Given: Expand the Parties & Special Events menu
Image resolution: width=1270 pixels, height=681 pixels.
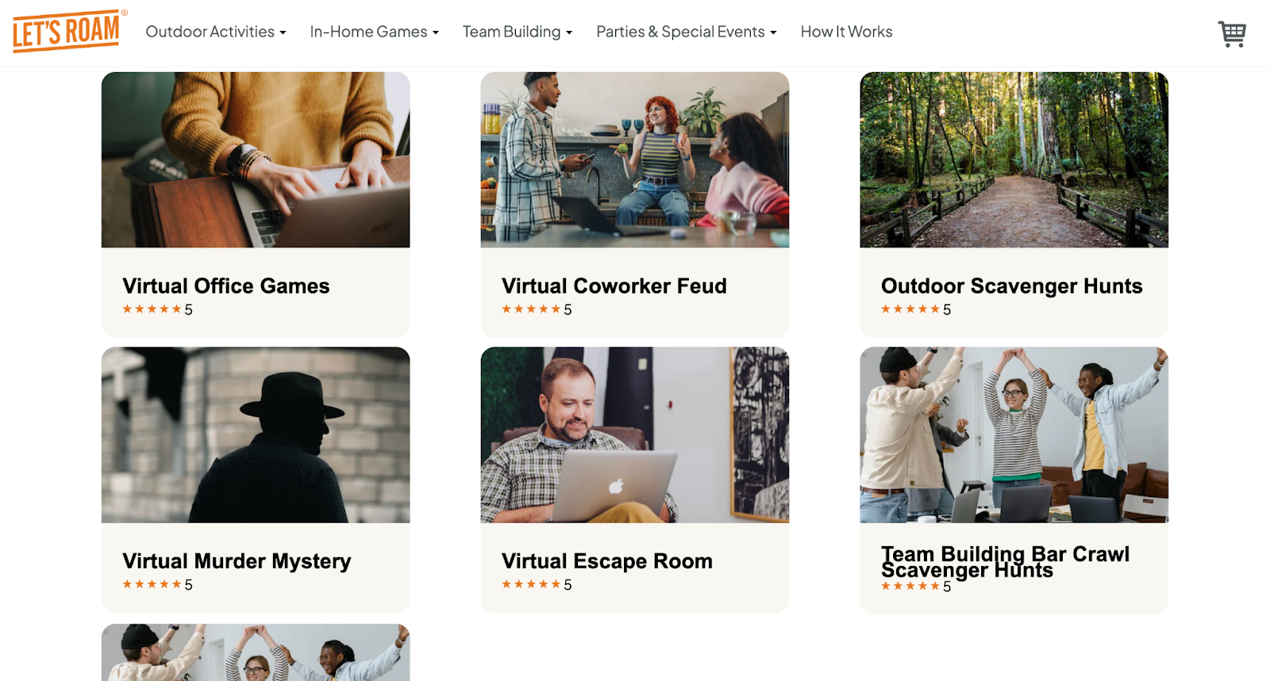Looking at the screenshot, I should [687, 32].
